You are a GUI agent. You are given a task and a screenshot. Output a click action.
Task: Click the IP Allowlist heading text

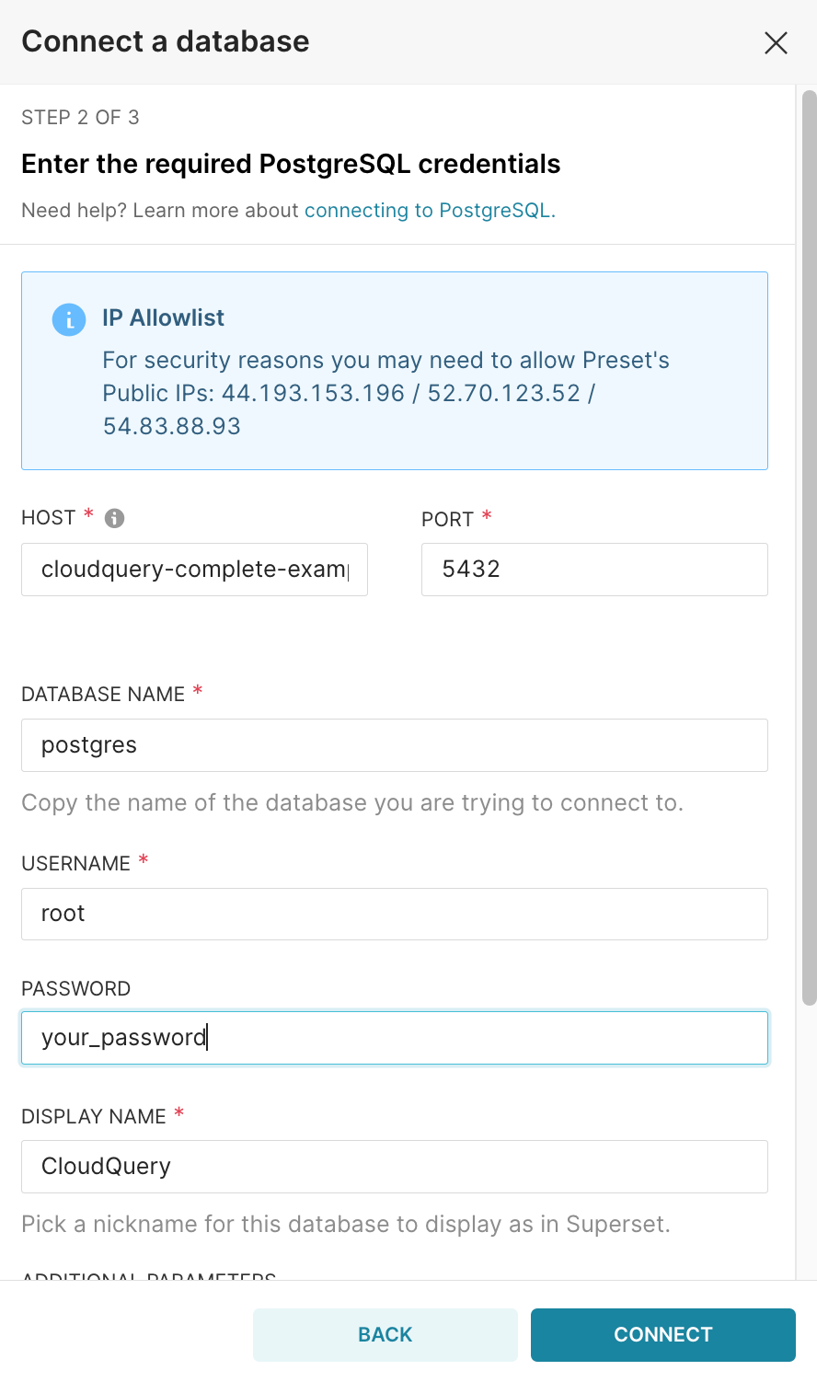pyautogui.click(x=163, y=318)
